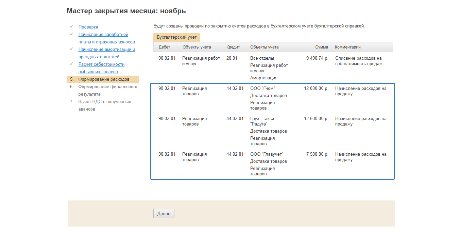Open Расчет себестоимости выбывших запасов link
This screenshot has width=460, height=232.
[x=101, y=64]
